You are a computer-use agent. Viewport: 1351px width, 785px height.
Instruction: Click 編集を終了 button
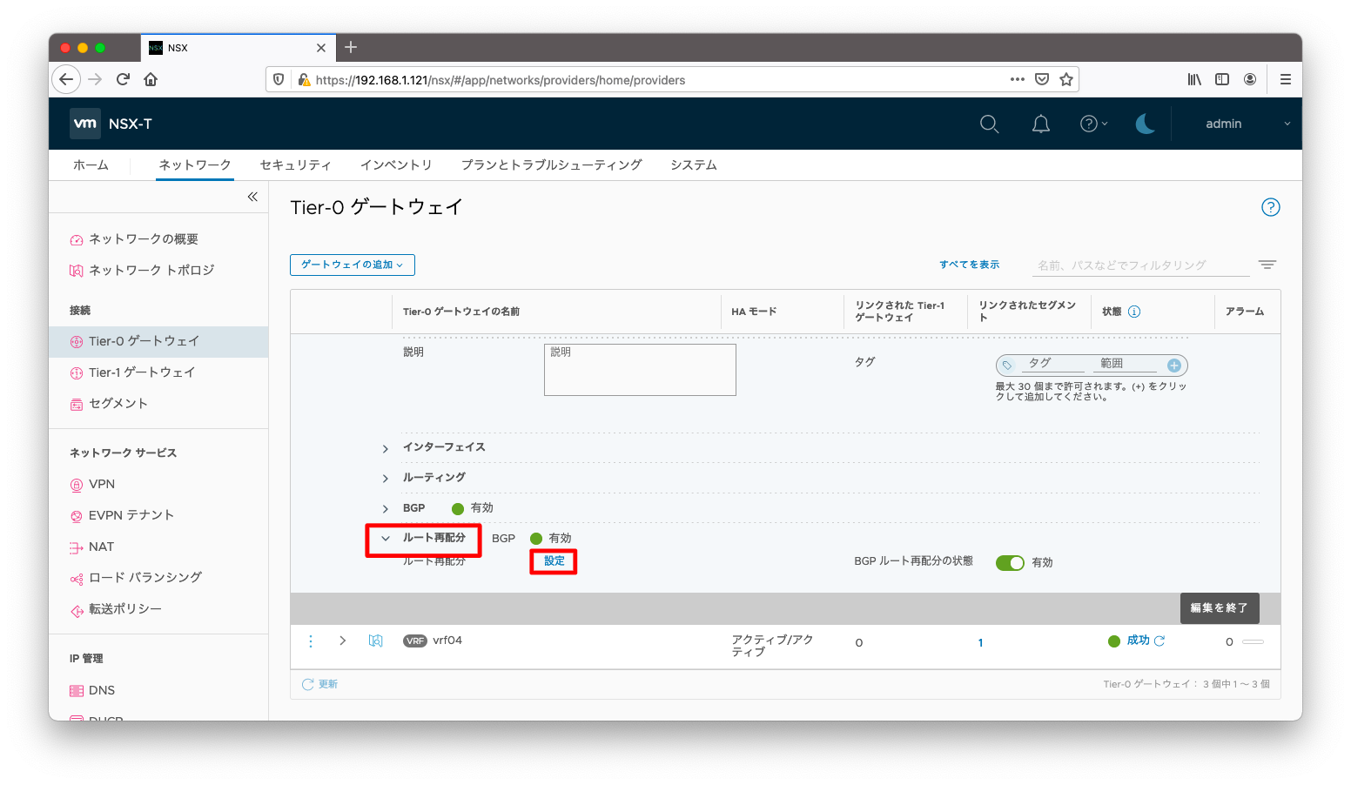click(1220, 608)
